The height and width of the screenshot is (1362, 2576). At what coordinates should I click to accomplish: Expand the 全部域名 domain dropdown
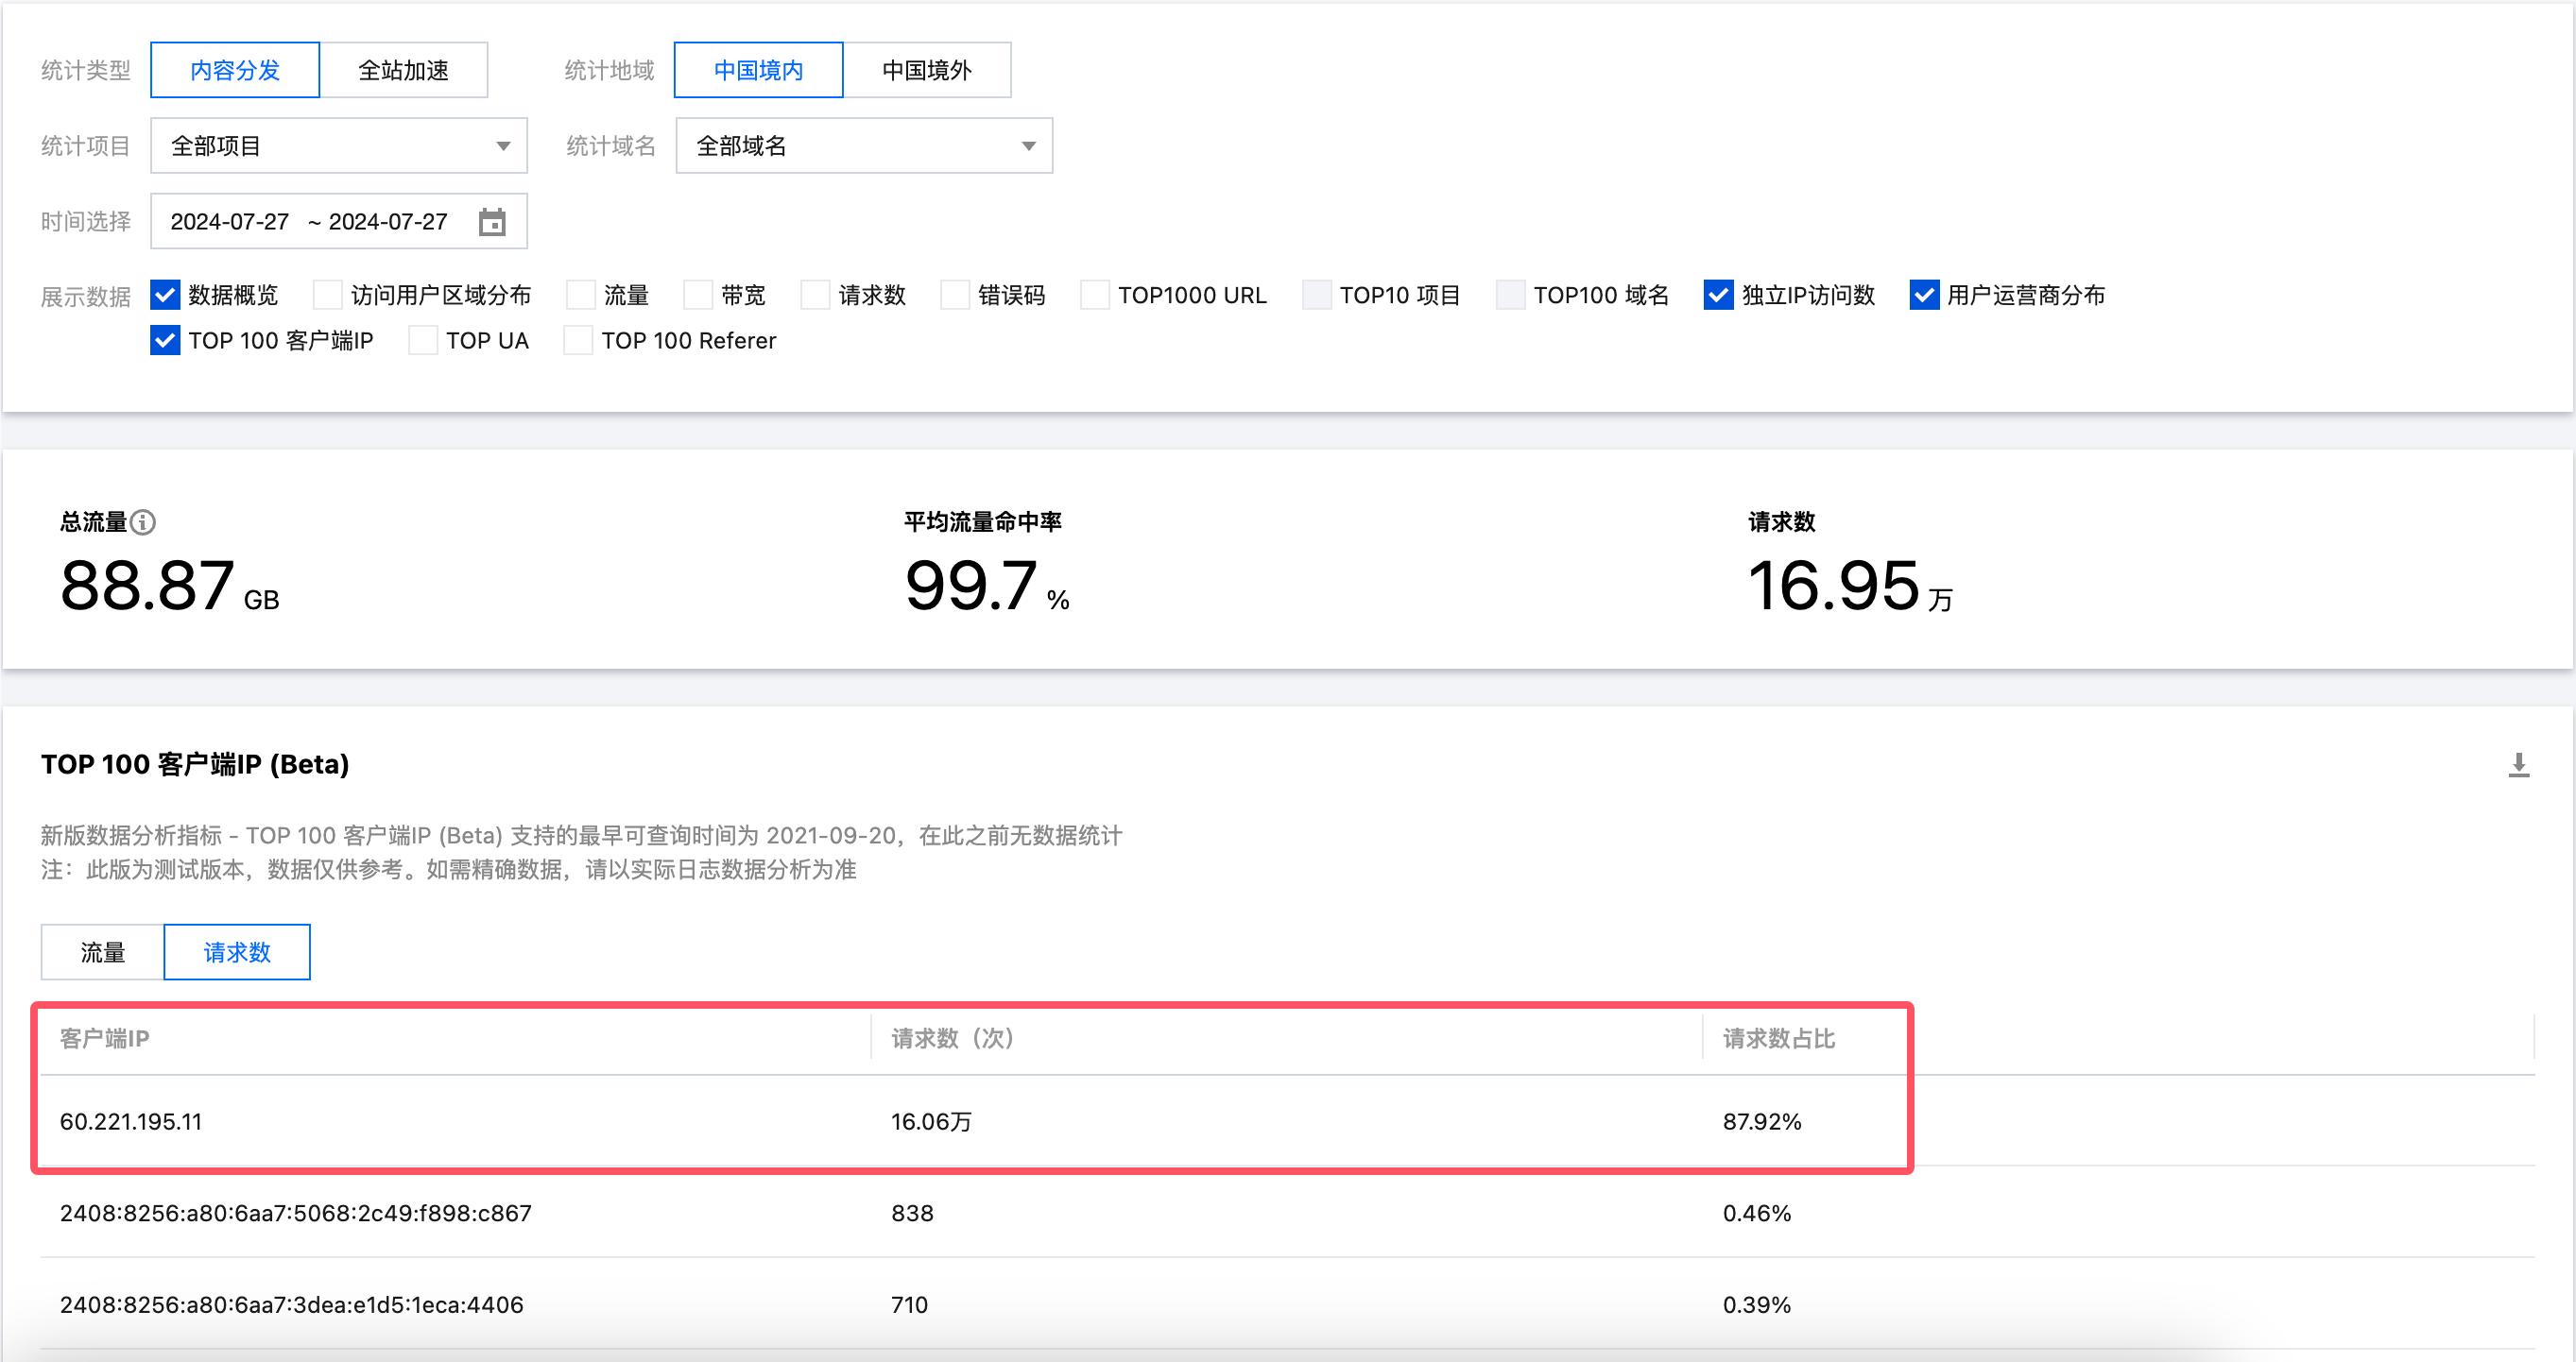pyautogui.click(x=863, y=145)
